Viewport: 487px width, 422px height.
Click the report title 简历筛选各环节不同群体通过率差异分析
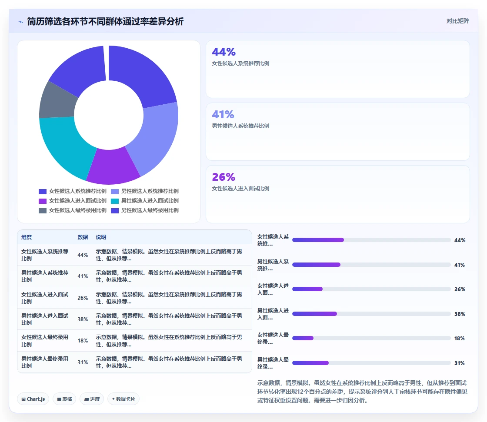105,21
